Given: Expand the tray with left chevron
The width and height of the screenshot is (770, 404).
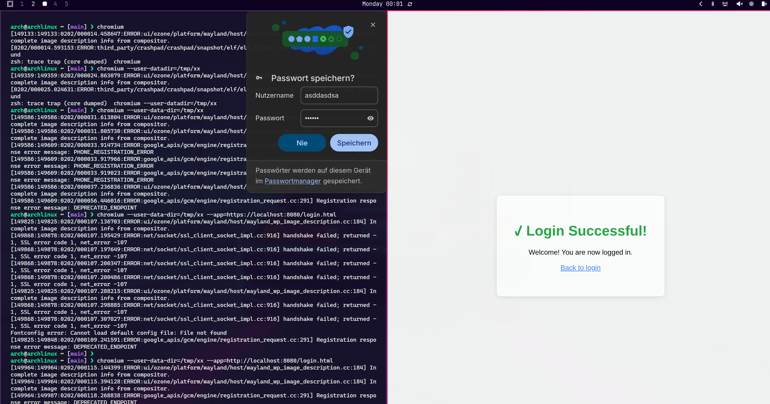Looking at the screenshot, I should [x=701, y=4].
